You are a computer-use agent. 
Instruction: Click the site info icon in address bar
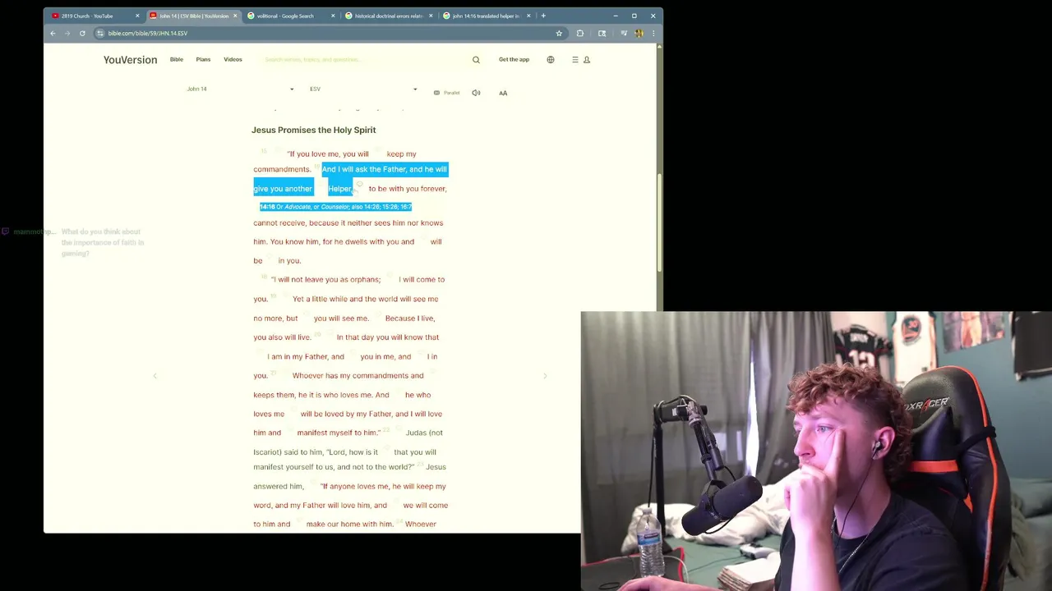pos(99,33)
